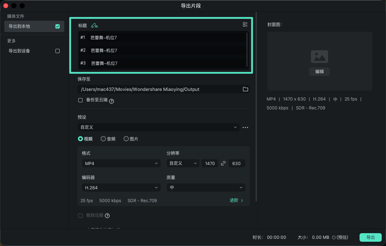Viewport: 386px width, 246px height.
Task: Select the 视频 radio button
Action: pyautogui.click(x=80, y=139)
